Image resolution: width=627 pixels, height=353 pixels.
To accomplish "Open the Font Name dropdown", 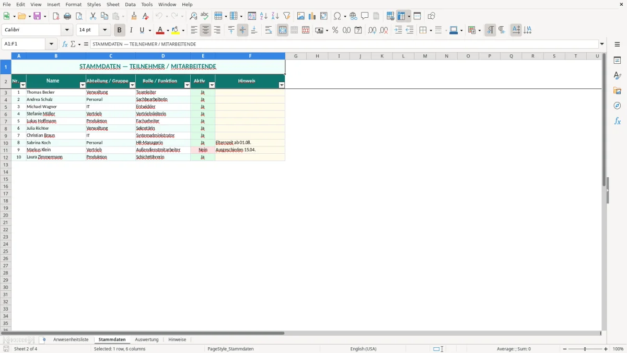I will point(67,30).
